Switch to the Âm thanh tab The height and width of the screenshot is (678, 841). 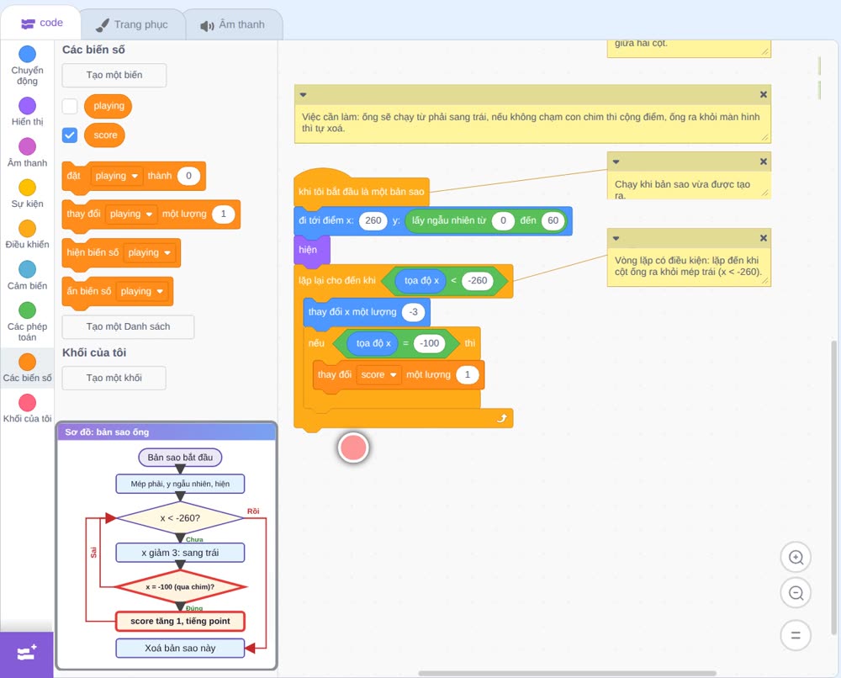234,24
